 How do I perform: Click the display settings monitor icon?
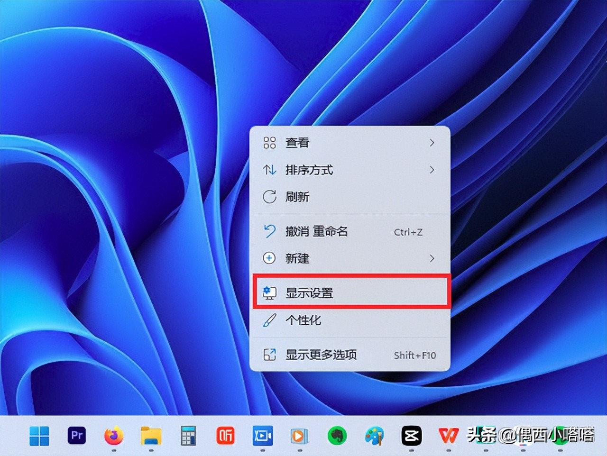coord(270,293)
